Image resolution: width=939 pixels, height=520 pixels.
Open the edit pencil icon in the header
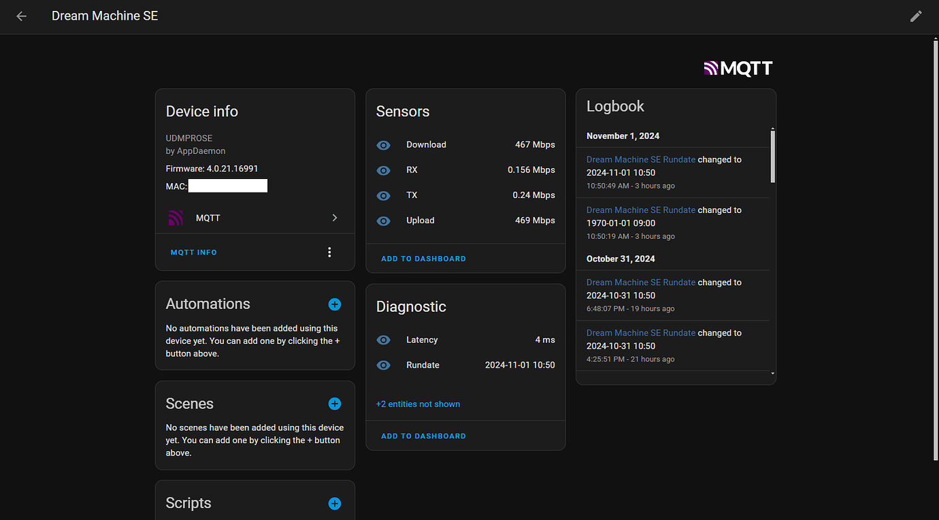[916, 16]
